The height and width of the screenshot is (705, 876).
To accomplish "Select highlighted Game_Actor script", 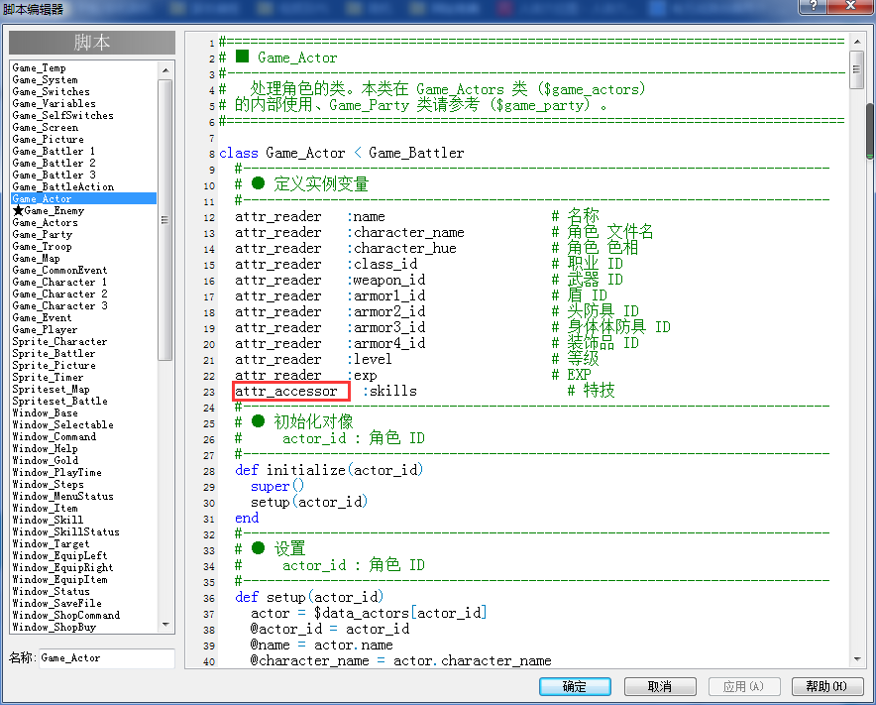I will point(84,199).
